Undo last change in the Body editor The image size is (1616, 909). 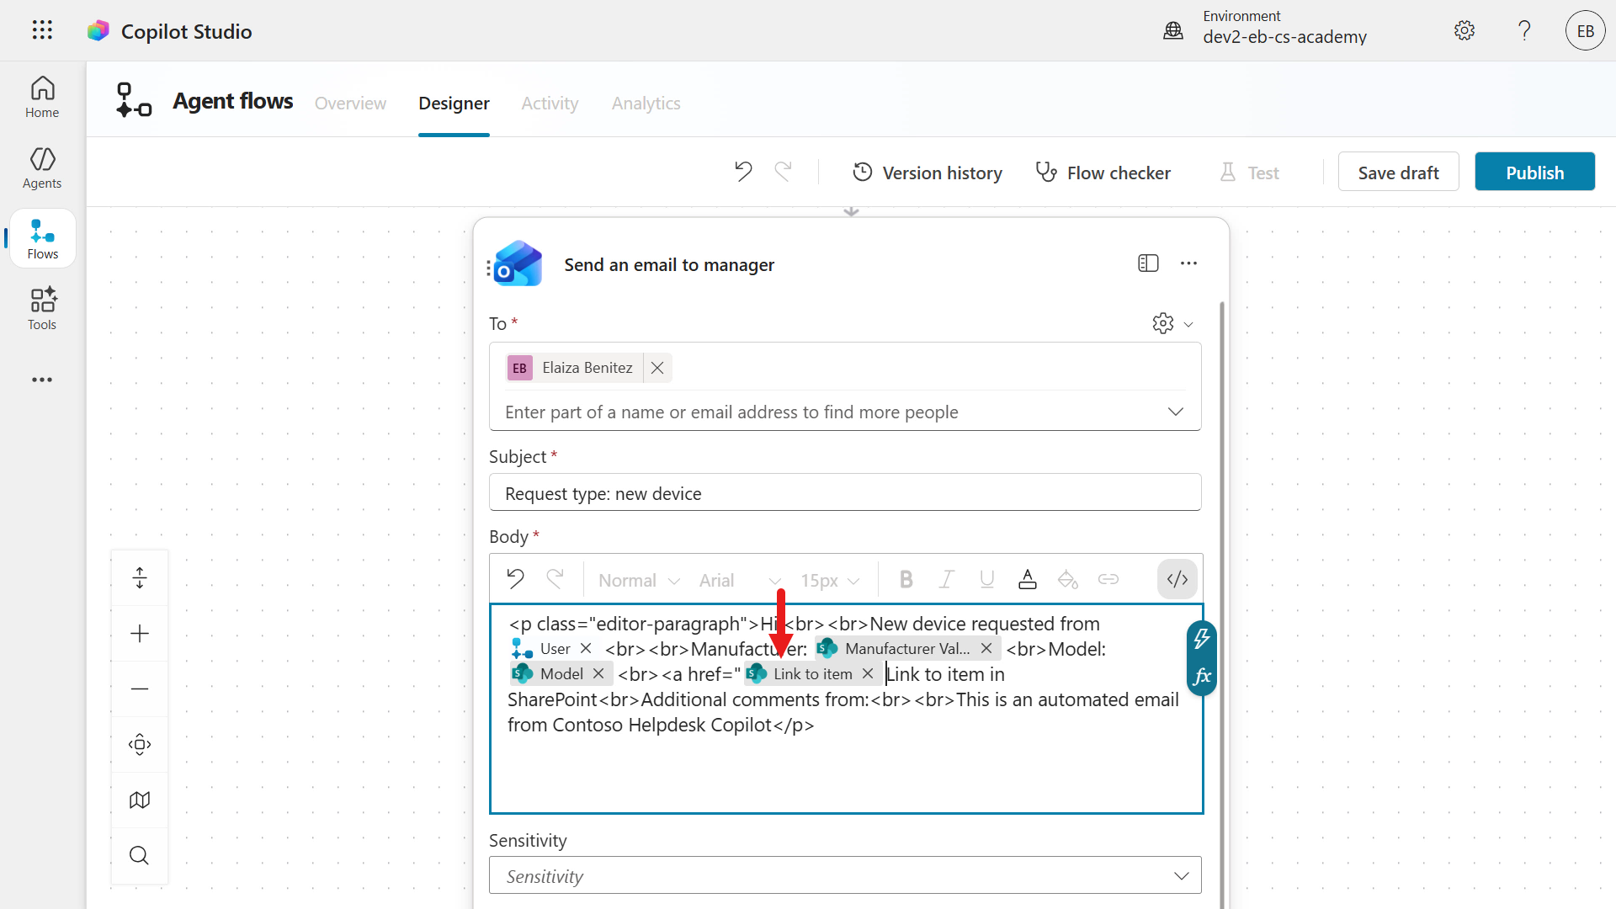tap(515, 579)
